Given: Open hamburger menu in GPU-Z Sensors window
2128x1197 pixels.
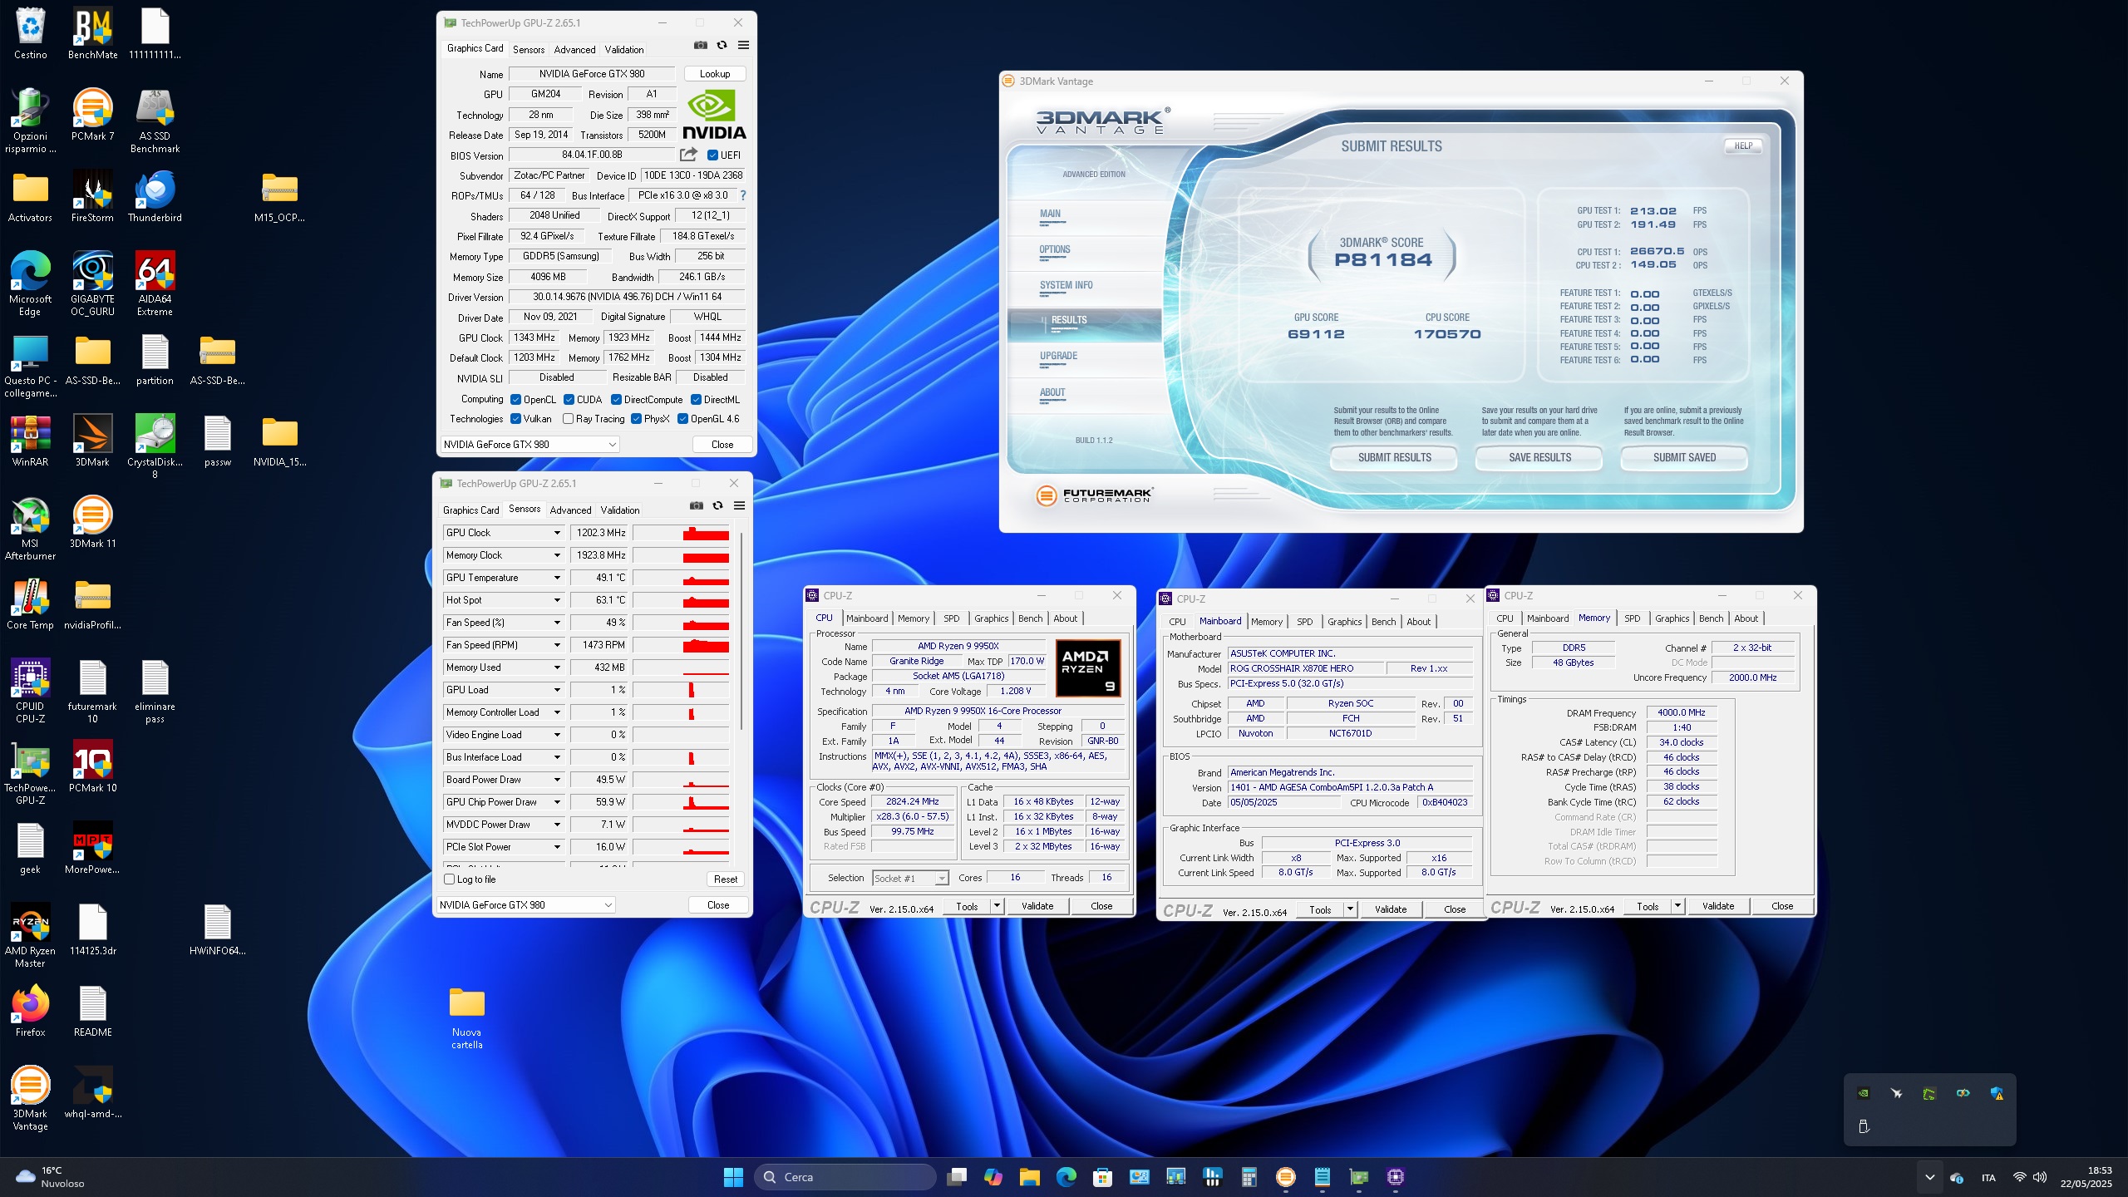Looking at the screenshot, I should 739,506.
